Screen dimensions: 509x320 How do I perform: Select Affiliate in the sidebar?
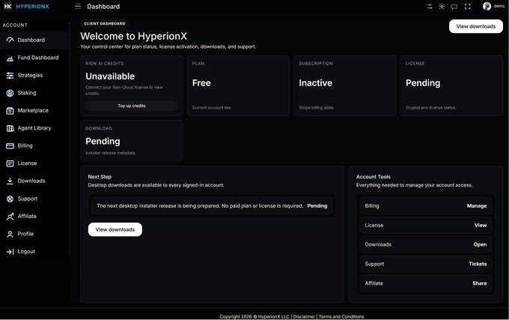coord(34,216)
